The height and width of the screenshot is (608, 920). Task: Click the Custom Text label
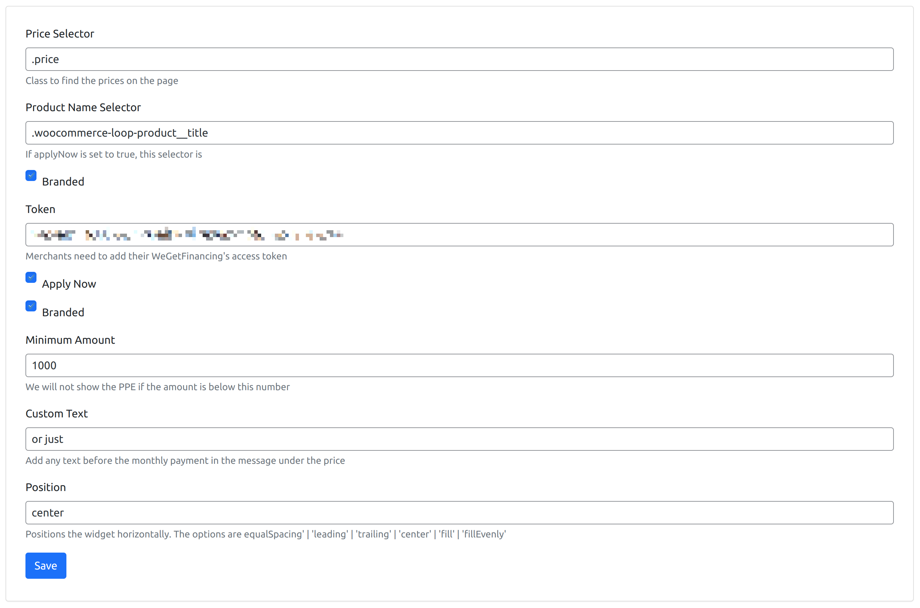[x=57, y=414]
